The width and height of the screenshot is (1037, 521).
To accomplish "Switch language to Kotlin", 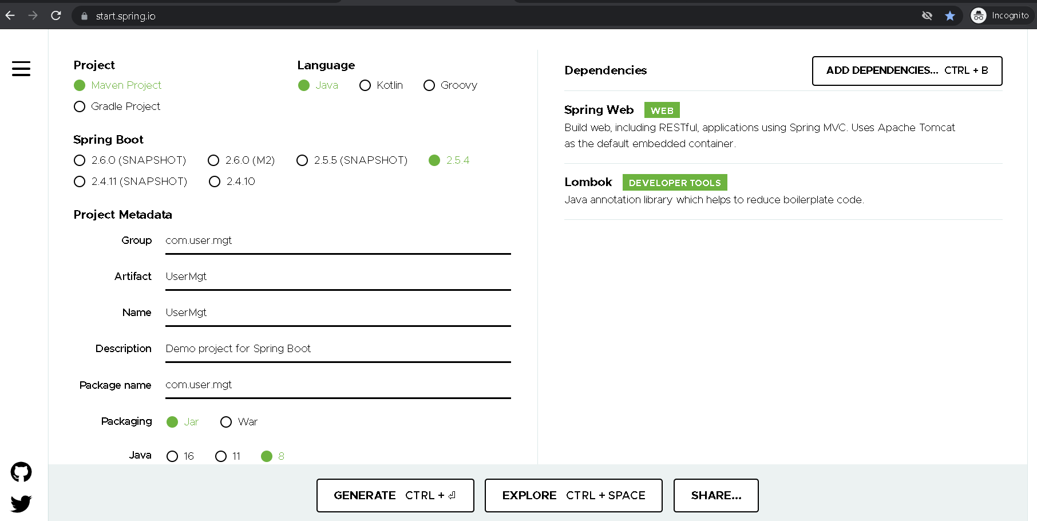I will coord(365,85).
